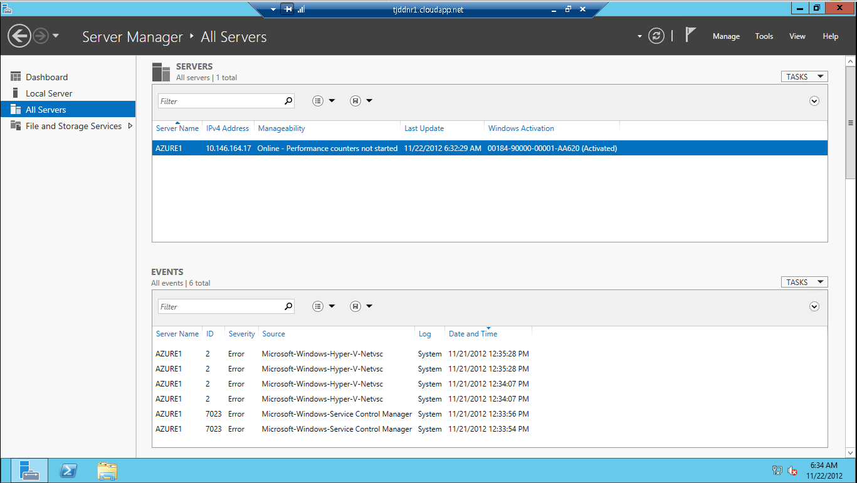
Task: Click the muted volume tray icon
Action: (792, 470)
